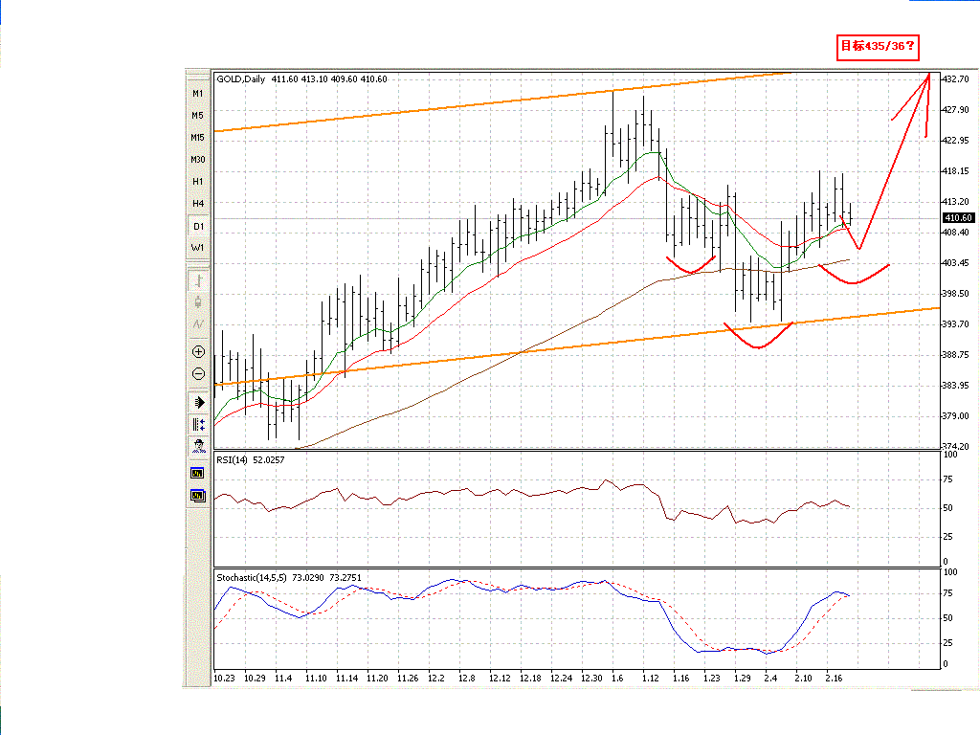
Task: Select the line chart type icon
Action: (x=198, y=324)
